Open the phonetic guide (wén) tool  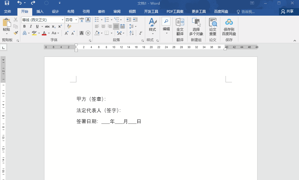[x=82, y=20]
